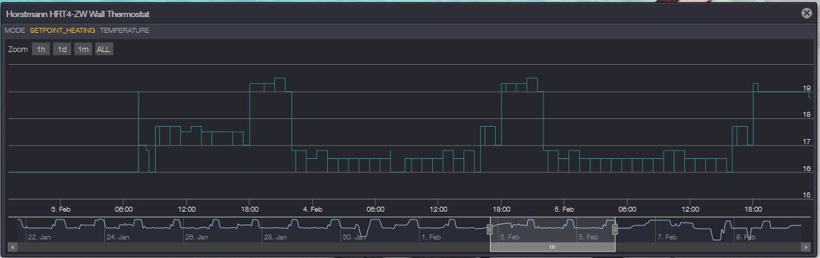Click the scrollbar left arrow
The width and height of the screenshot is (820, 258).
tap(13, 247)
